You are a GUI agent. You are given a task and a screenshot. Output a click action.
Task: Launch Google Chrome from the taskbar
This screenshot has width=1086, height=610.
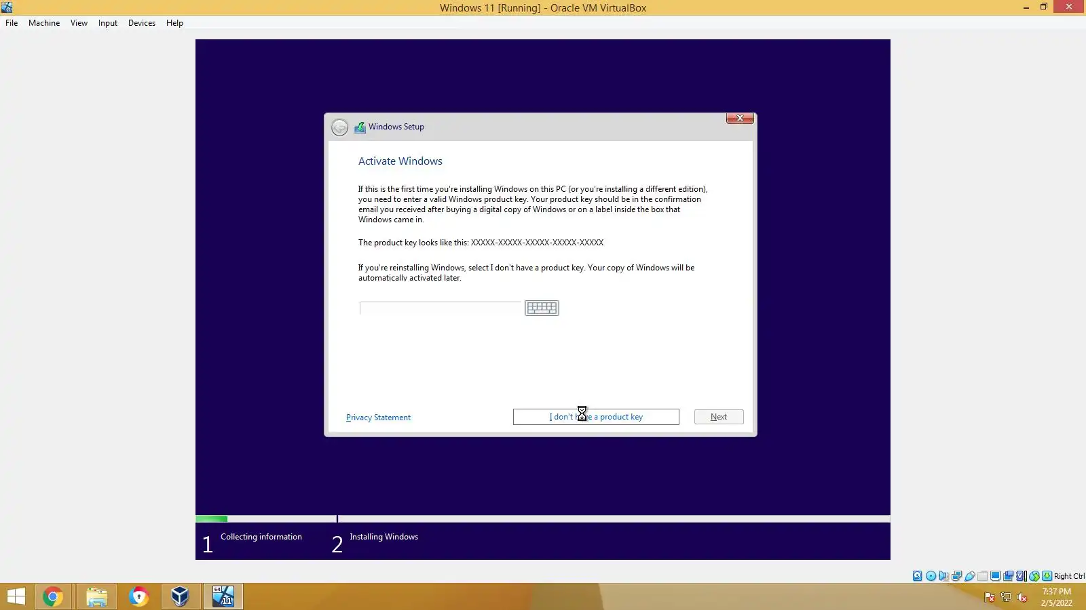click(x=53, y=596)
